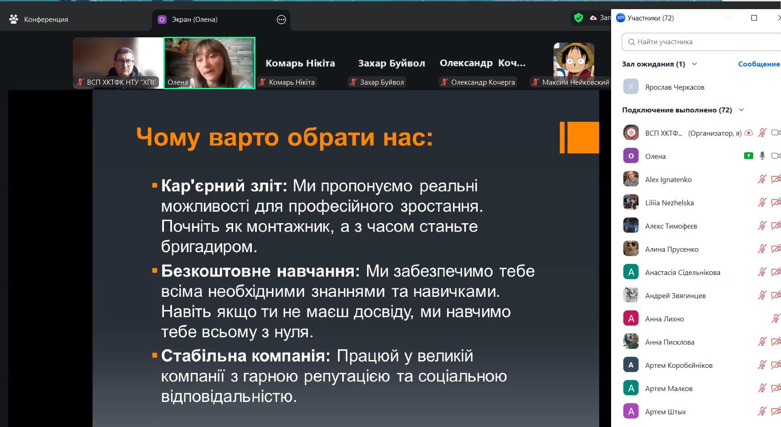Click the recording icon beside Организатор
This screenshot has height=427, width=781.
tap(749, 133)
